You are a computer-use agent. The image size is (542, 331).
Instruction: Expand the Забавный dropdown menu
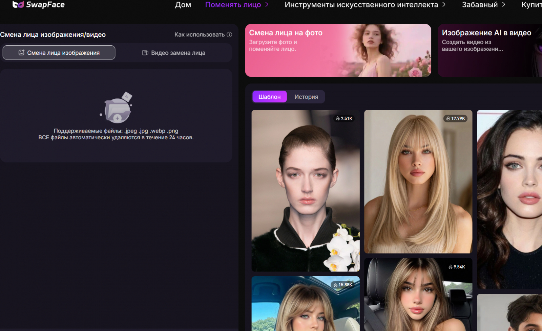click(x=483, y=5)
